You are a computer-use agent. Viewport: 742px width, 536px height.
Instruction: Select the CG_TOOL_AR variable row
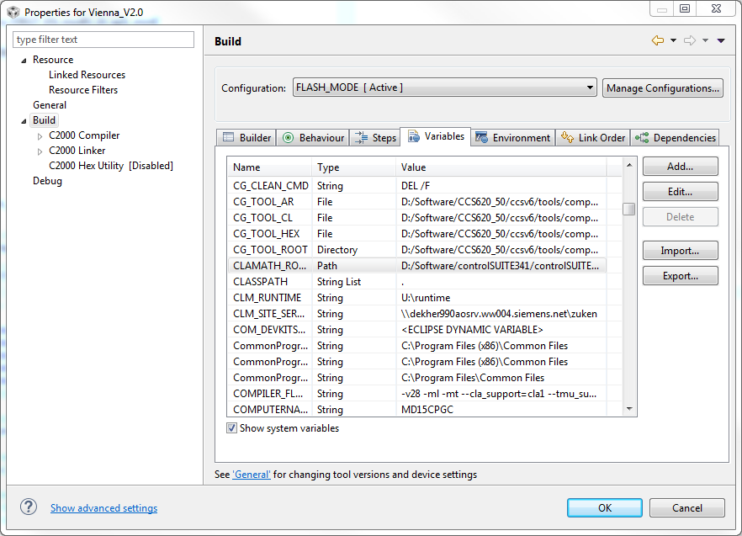coord(417,202)
